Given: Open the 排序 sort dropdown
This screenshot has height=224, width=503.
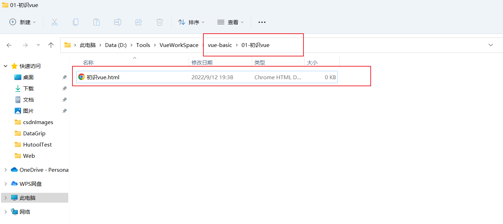Looking at the screenshot, I should coord(191,22).
